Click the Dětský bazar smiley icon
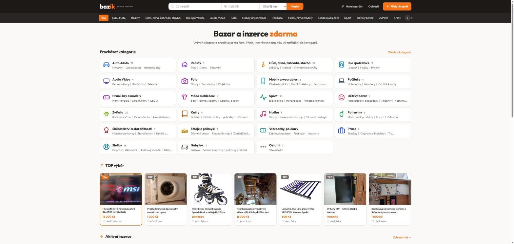This screenshot has height=244, width=514. click(x=341, y=97)
